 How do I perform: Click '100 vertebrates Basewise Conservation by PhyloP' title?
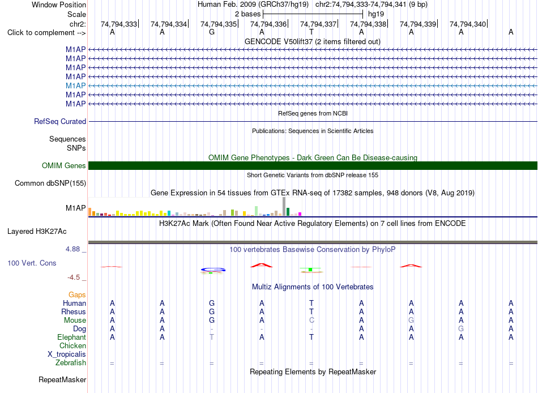point(313,250)
